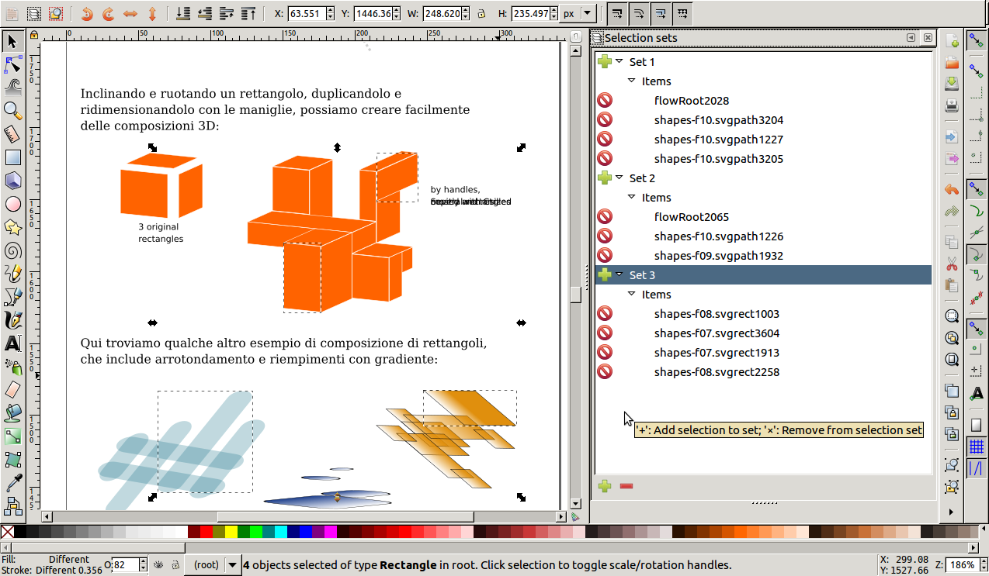Screen dimensions: 989x576
Task: Toggle layer visibility eye in status bar
Action: (x=158, y=565)
